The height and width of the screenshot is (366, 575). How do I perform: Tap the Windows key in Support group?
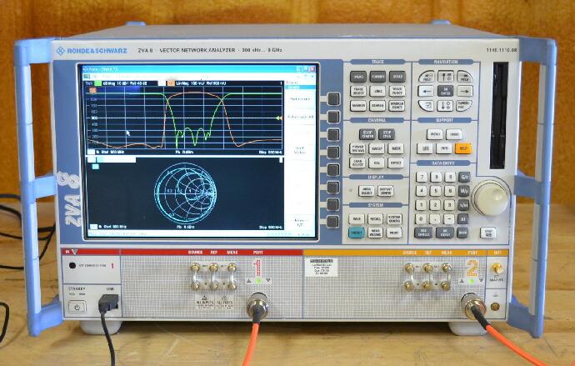425,148
